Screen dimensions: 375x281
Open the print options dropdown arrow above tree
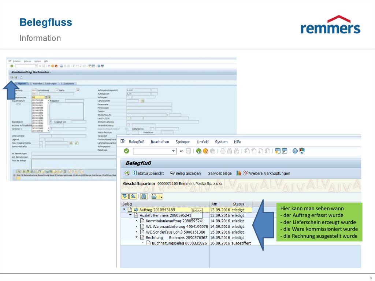tap(161, 197)
